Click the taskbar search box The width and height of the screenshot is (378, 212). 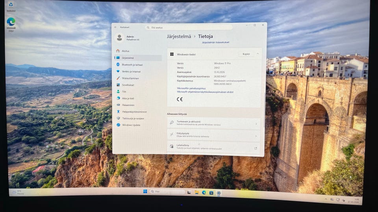pos(167,192)
